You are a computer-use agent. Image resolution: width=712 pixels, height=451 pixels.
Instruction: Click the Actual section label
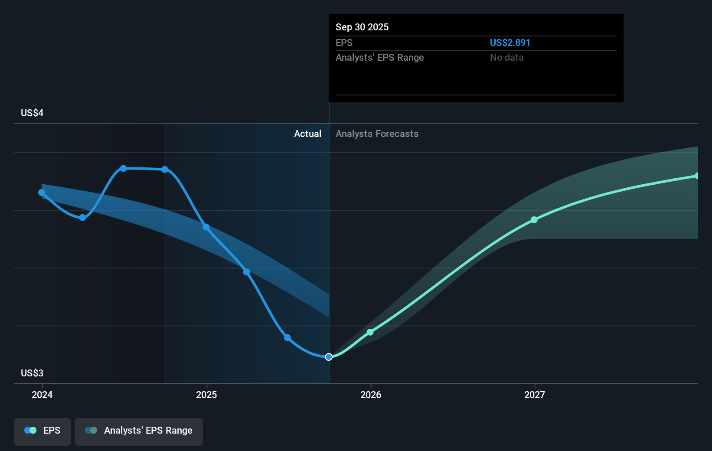click(307, 134)
